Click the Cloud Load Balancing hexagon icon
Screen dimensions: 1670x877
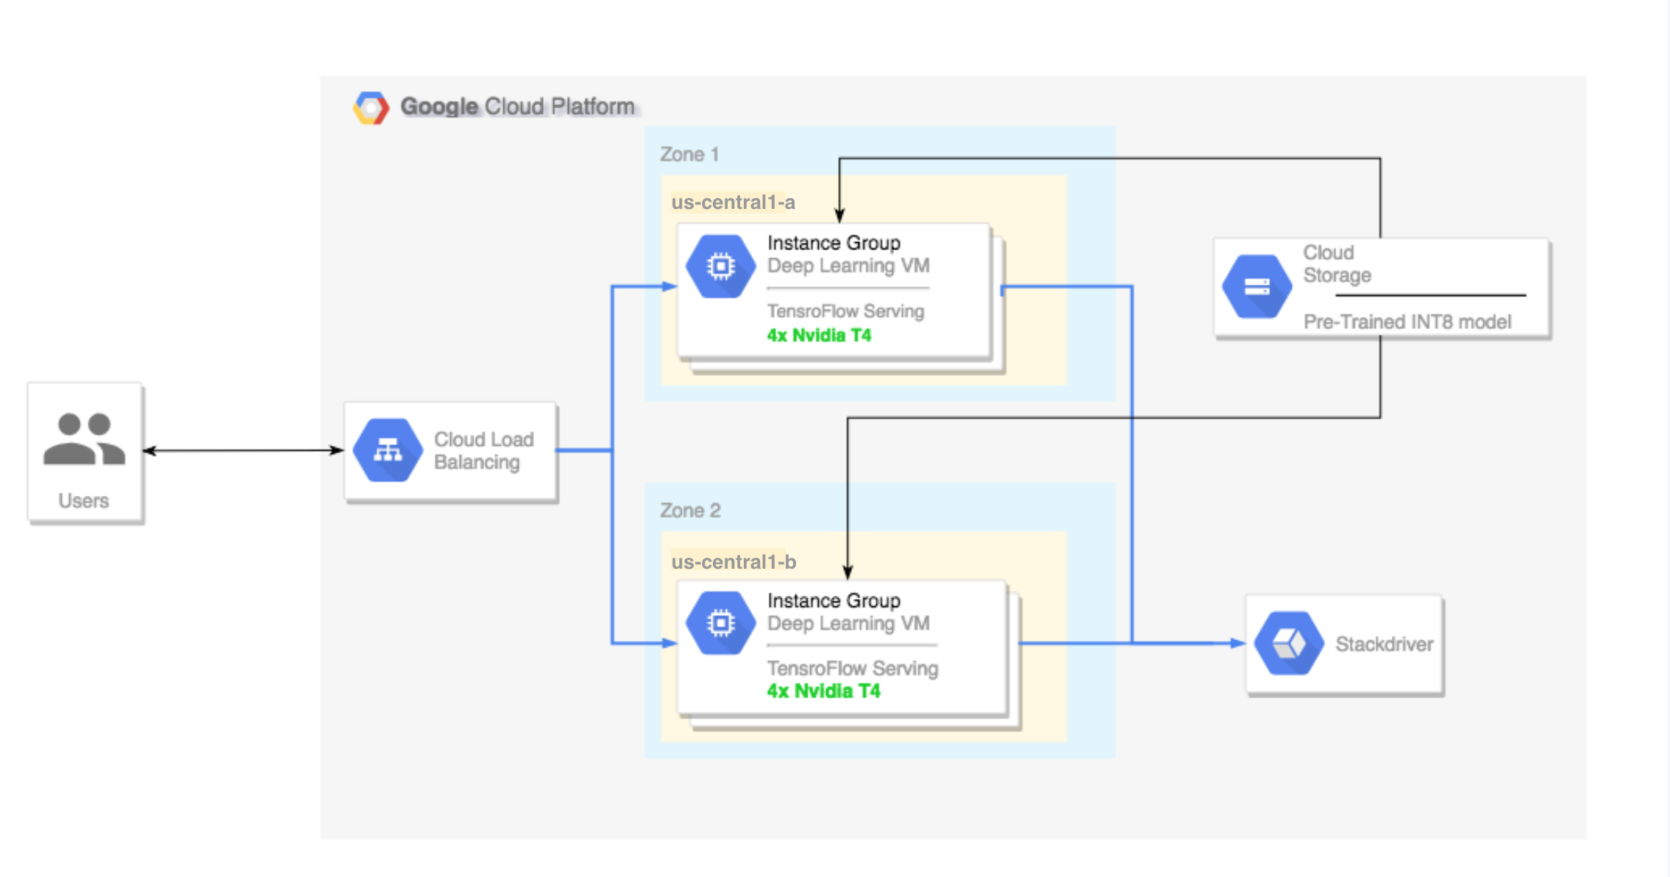tap(388, 450)
